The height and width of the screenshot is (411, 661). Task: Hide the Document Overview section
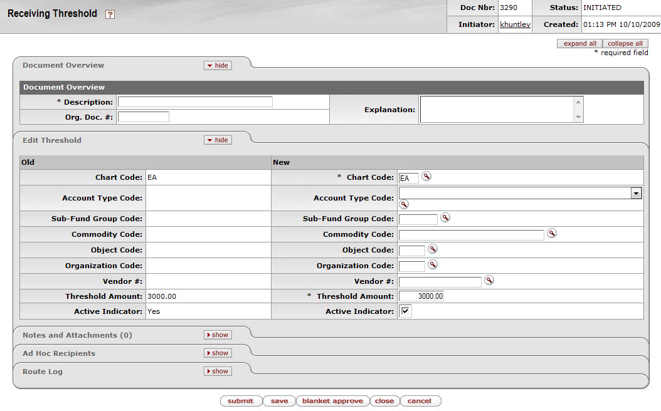point(218,65)
